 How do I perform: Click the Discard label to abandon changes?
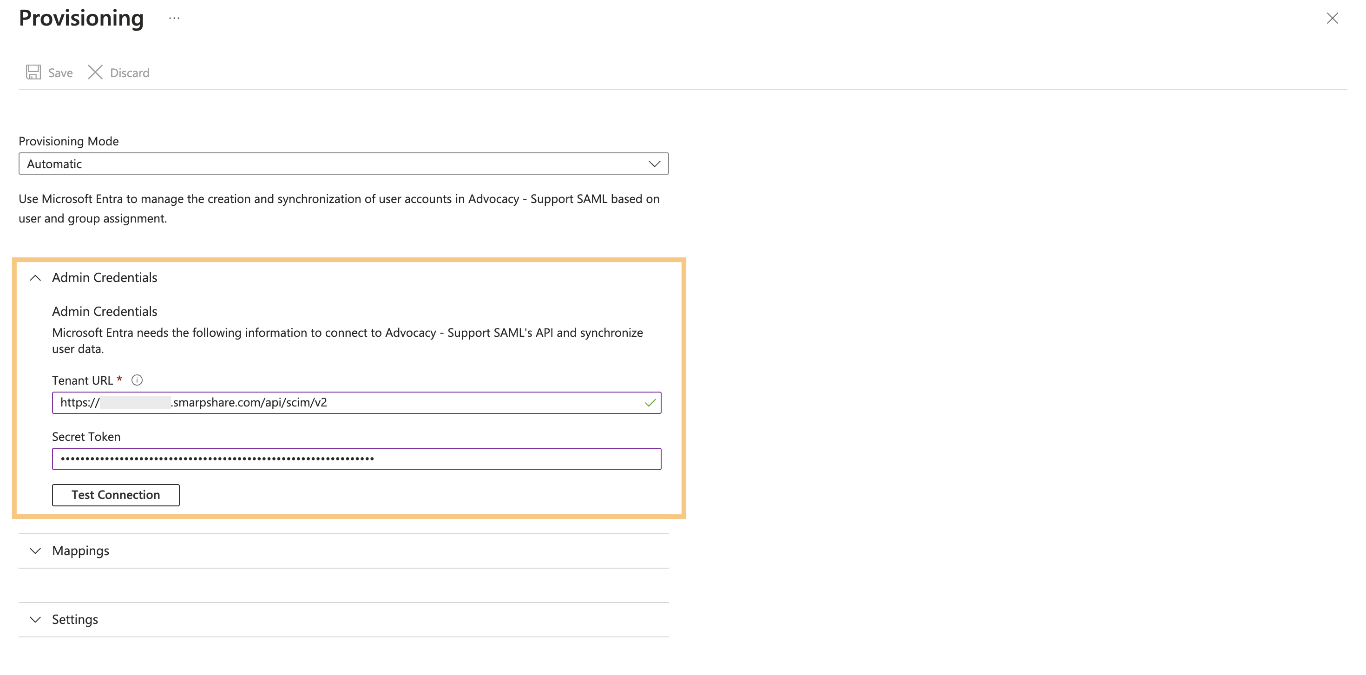(x=129, y=72)
